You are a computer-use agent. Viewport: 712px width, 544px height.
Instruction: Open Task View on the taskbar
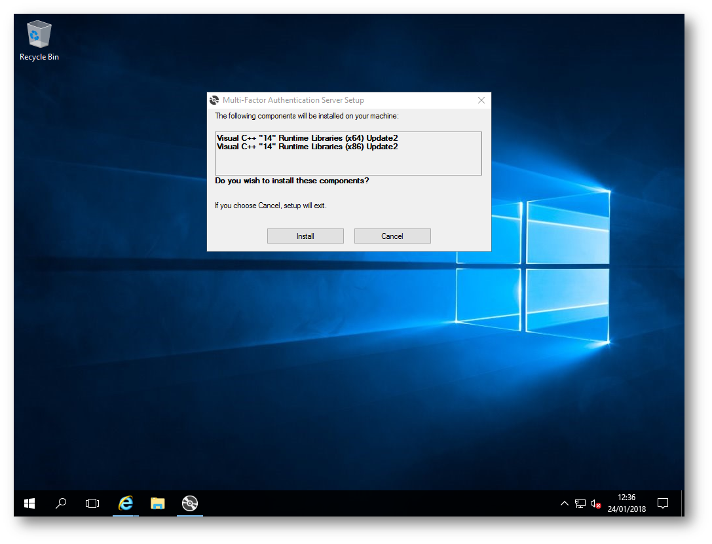click(x=92, y=503)
